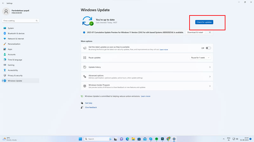This screenshot has height=142, width=254.
Task: Click inside the Find a setting box
Action: (x=21, y=21)
